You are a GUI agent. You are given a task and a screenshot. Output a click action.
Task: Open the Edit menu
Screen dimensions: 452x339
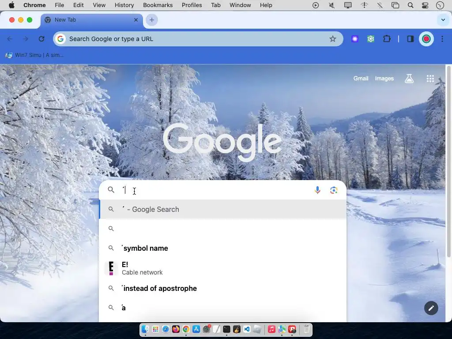78,5
